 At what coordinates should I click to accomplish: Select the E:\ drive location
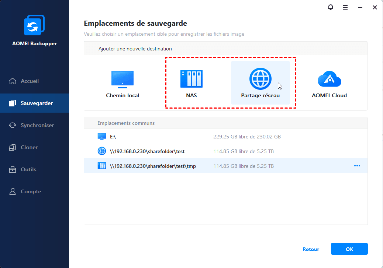tap(226, 137)
